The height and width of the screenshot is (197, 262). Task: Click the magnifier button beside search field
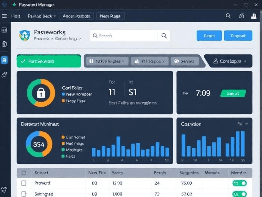[x=164, y=36]
